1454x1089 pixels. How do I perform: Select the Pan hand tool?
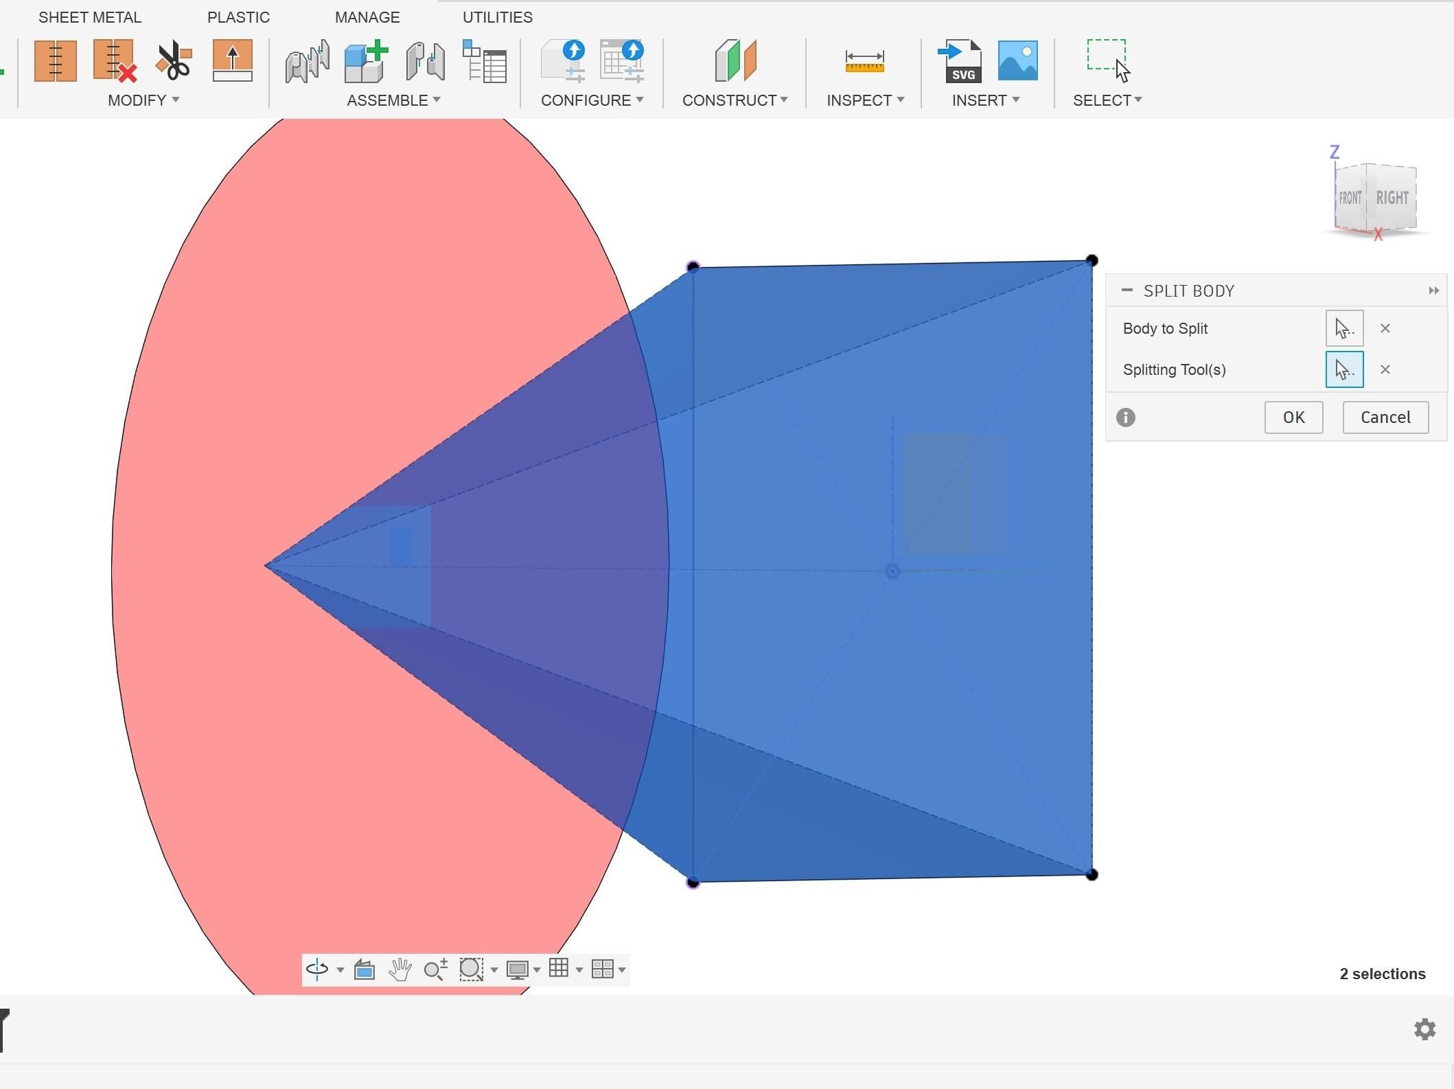click(400, 969)
